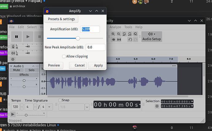Open snap interval 1/8 dropdown
This screenshot has height=131, width=212.
coord(87,107)
